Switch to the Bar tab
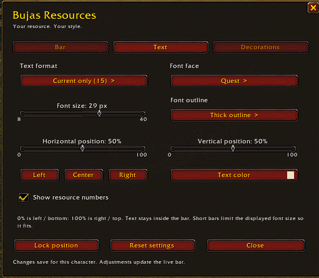 click(x=61, y=47)
